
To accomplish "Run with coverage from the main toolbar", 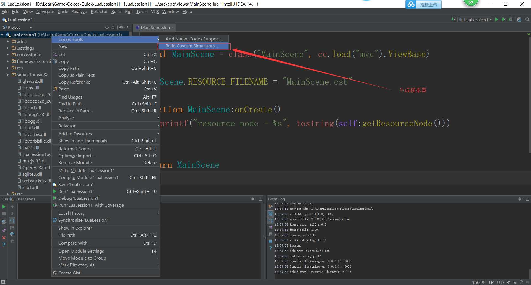I will point(511,19).
